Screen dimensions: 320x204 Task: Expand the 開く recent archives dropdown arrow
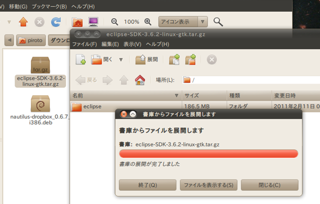121,60
